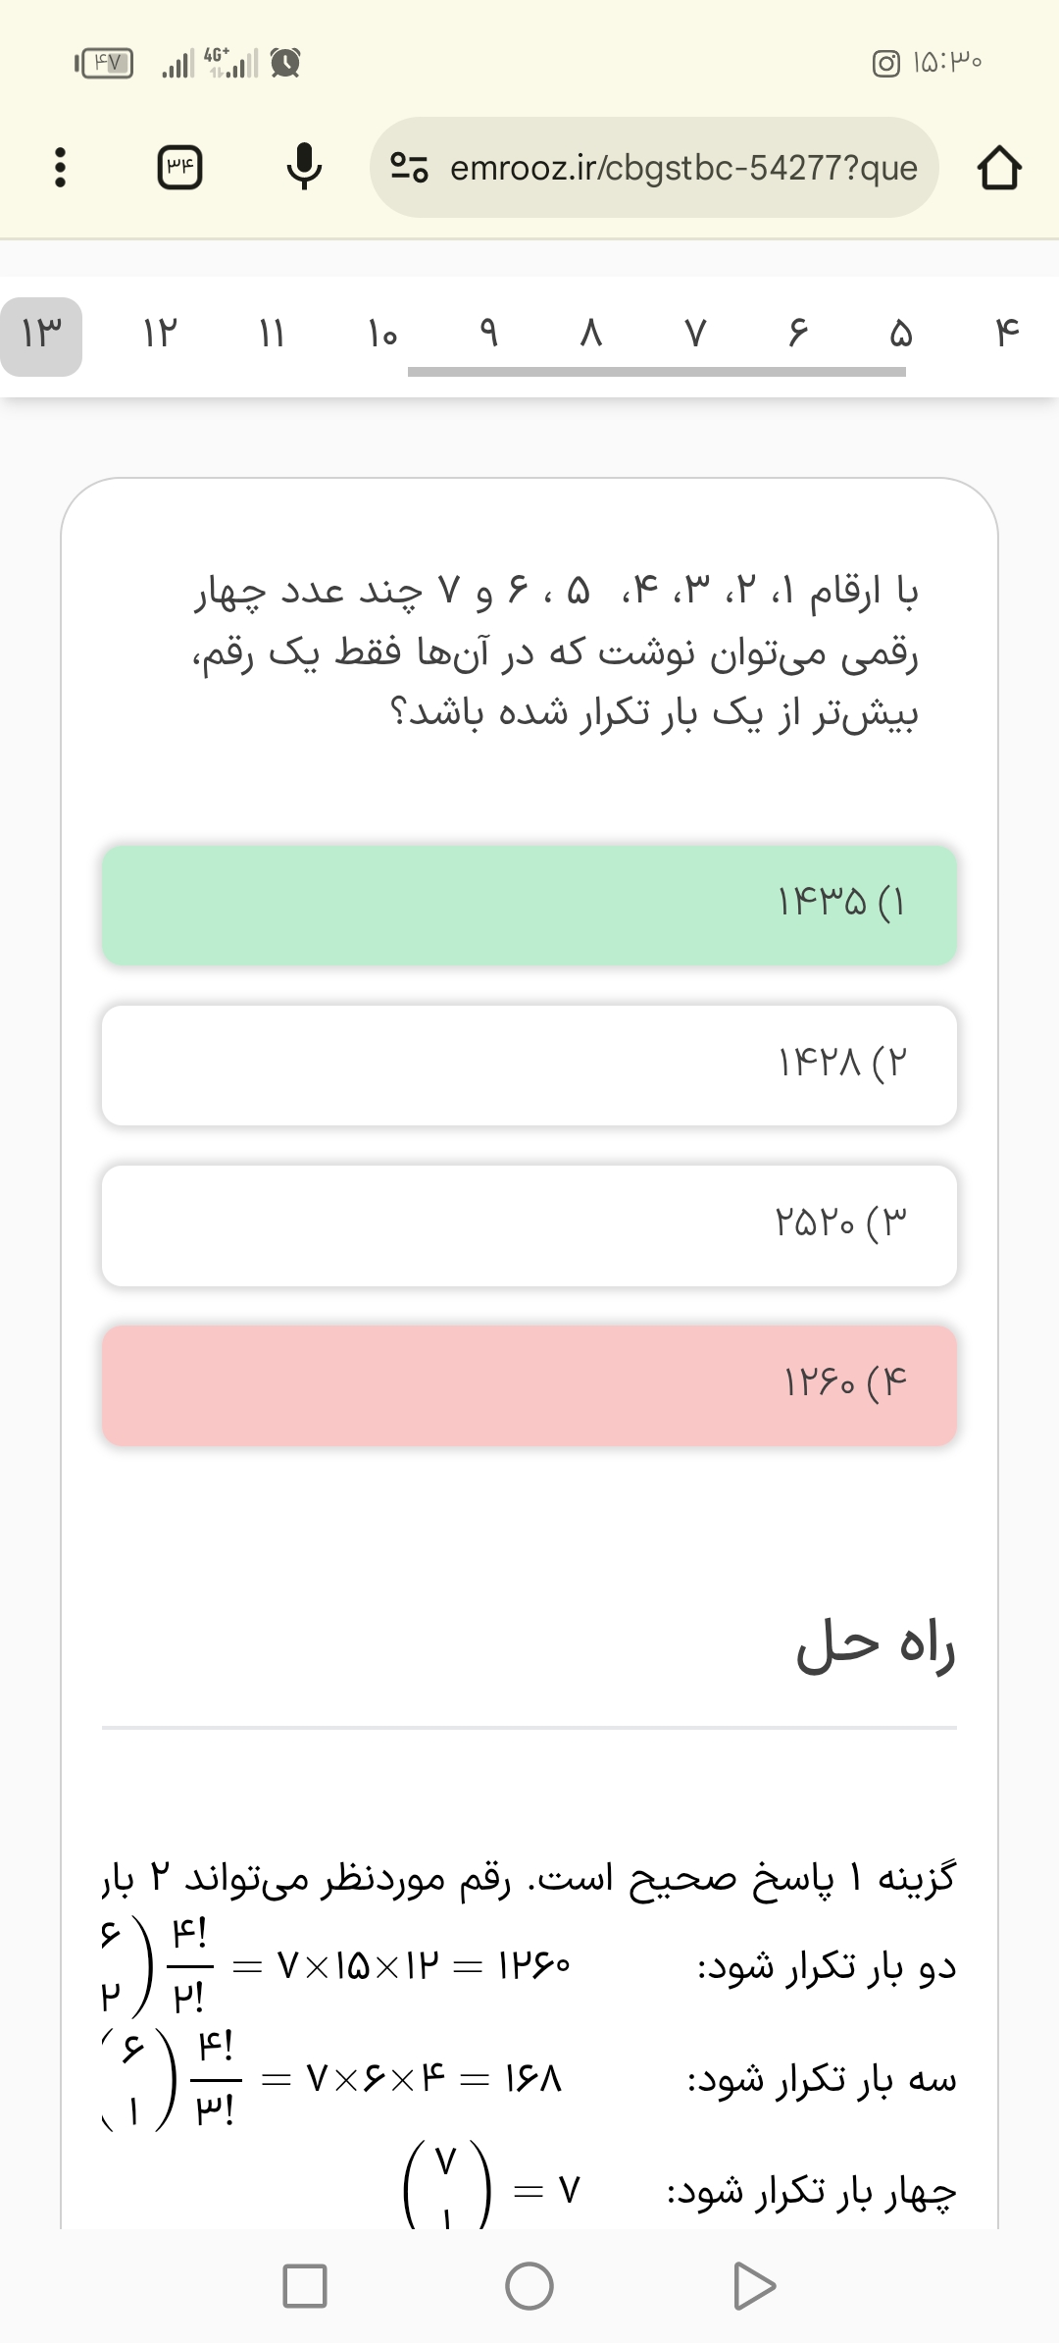The width and height of the screenshot is (1059, 2343).
Task: Select answer option ۴) ۱۲۶۰
Action: [x=529, y=1385]
